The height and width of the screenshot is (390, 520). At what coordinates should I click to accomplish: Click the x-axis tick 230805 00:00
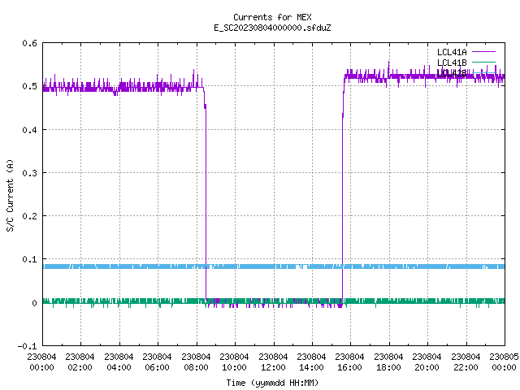[504, 362]
